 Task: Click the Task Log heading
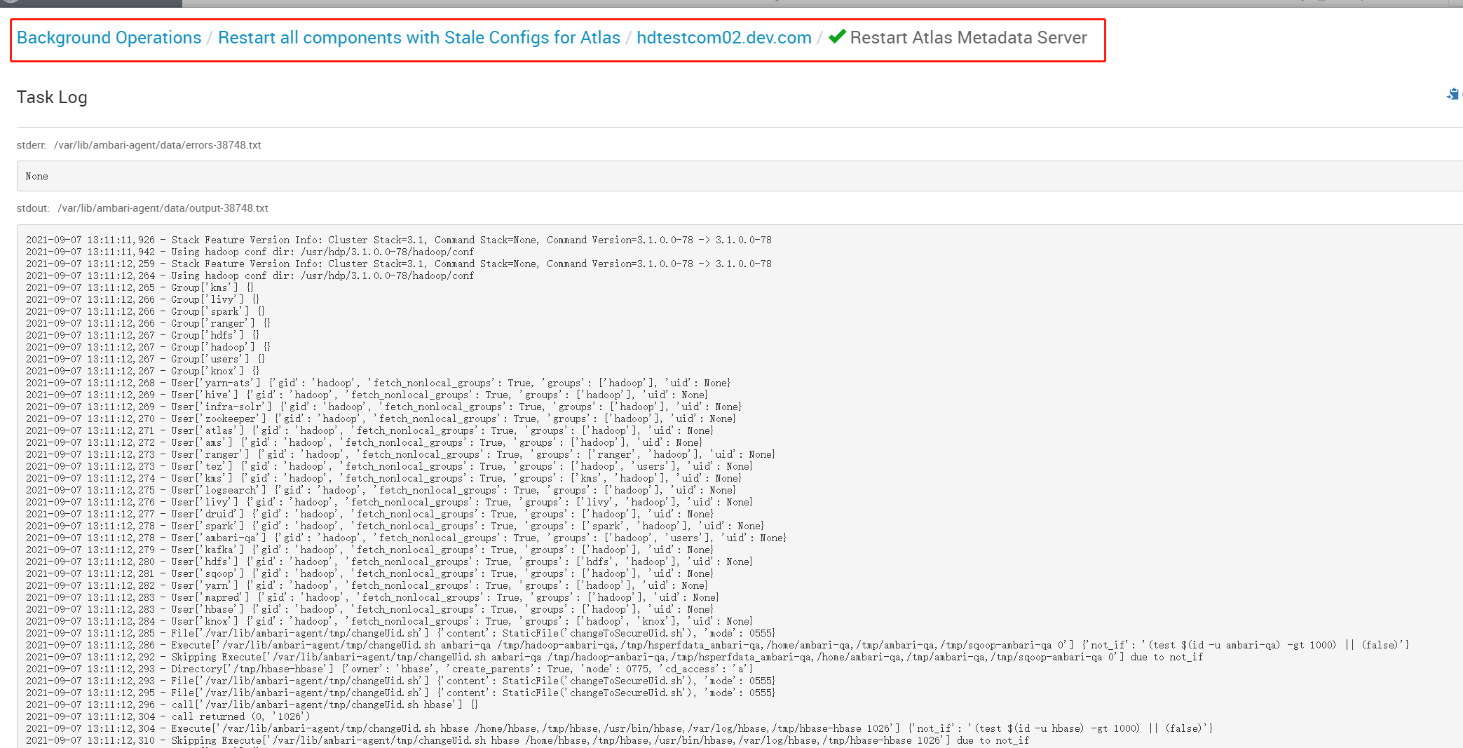tap(52, 97)
